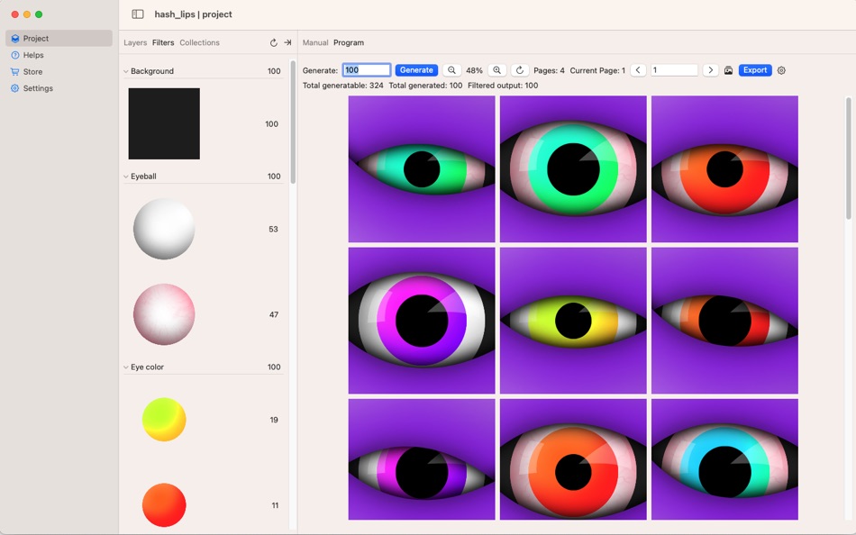The image size is (856, 535).
Task: Click the filters panel vertical scrollbar
Action: pos(293,122)
